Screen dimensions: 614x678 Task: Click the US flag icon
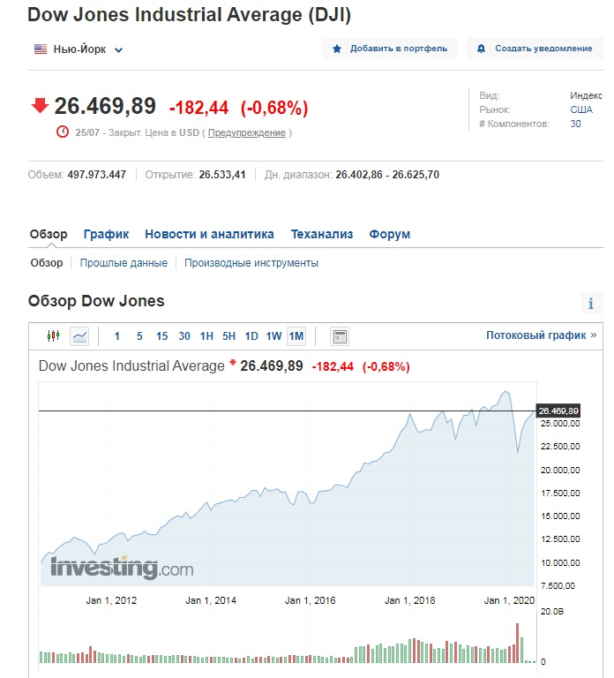click(41, 49)
